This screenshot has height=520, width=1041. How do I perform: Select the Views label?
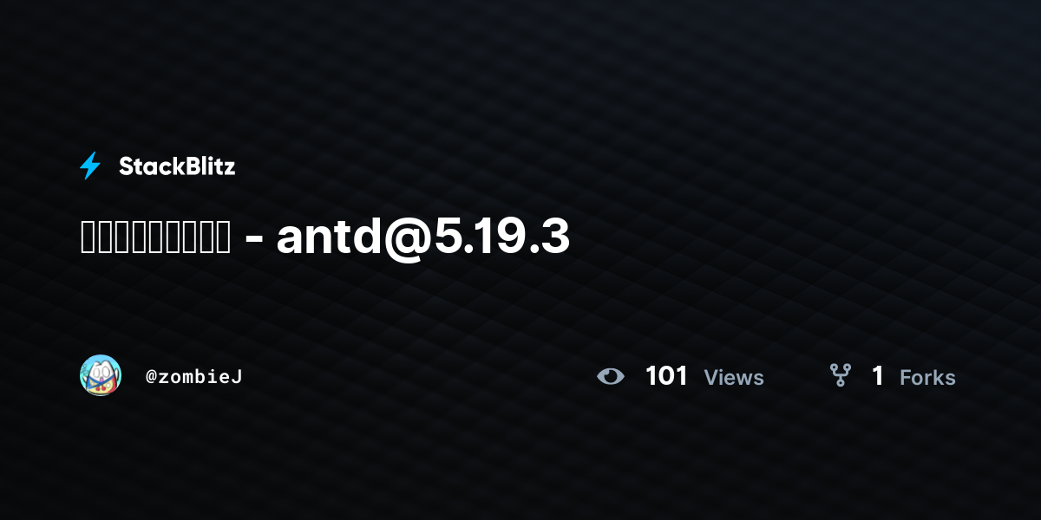(734, 377)
